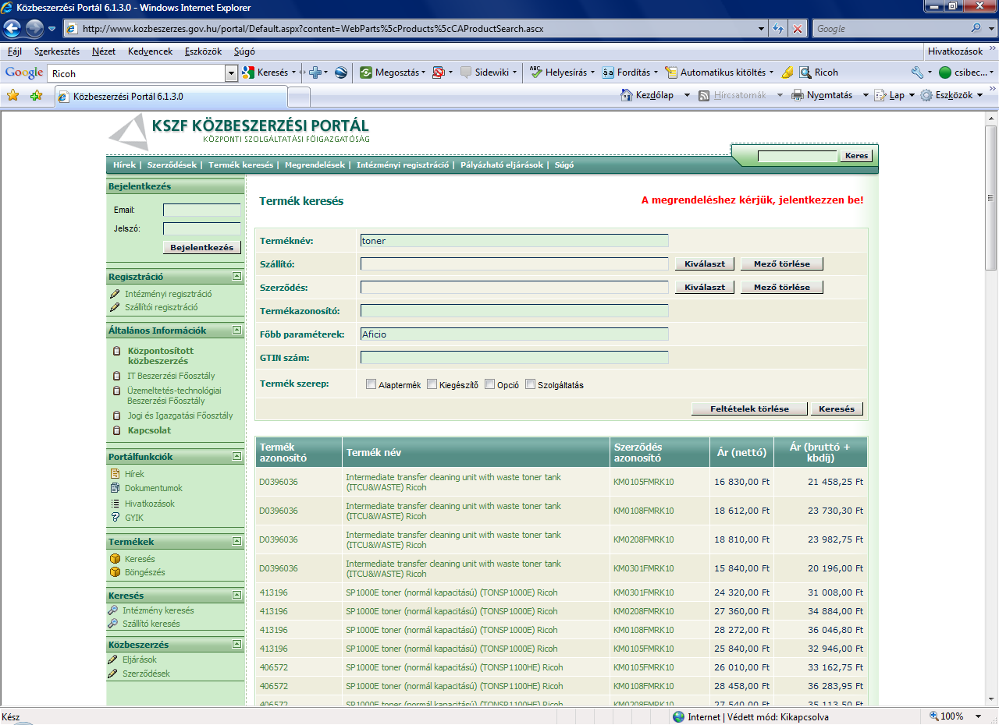Open the Eszközök menu in menu bar

pos(203,51)
